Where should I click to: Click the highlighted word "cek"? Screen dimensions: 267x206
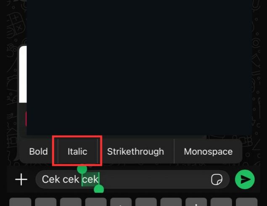coord(90,180)
